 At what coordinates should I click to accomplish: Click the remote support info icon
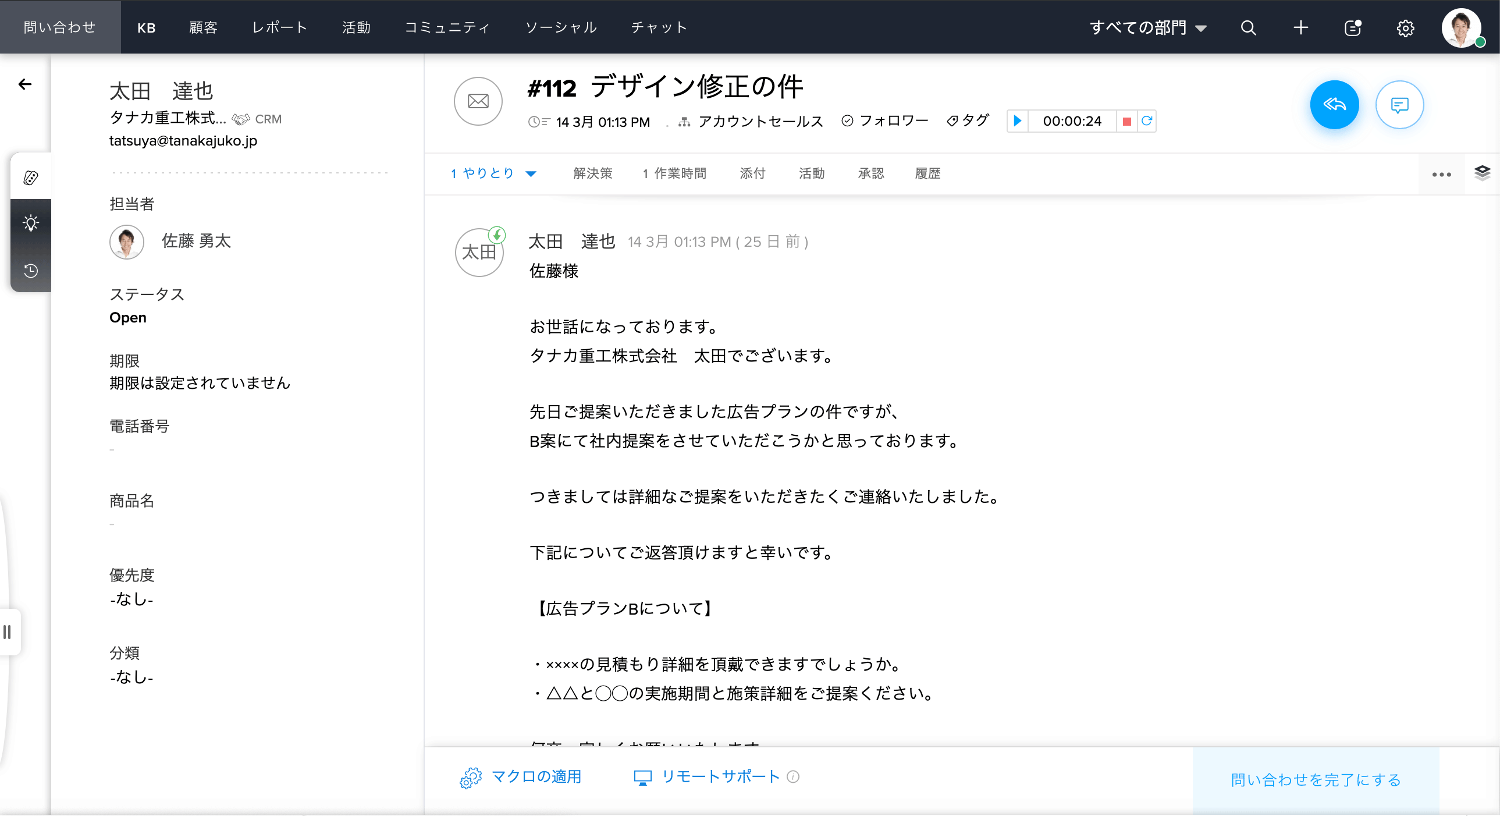(x=793, y=776)
